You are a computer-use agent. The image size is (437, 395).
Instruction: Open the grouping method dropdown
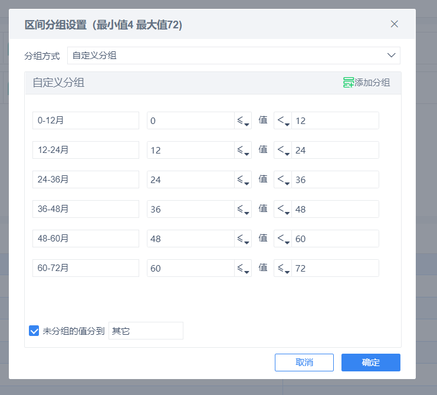(x=234, y=56)
